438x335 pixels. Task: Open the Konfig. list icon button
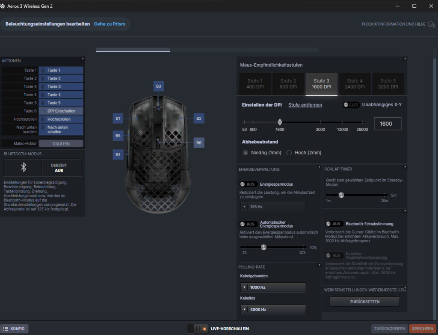point(15,329)
